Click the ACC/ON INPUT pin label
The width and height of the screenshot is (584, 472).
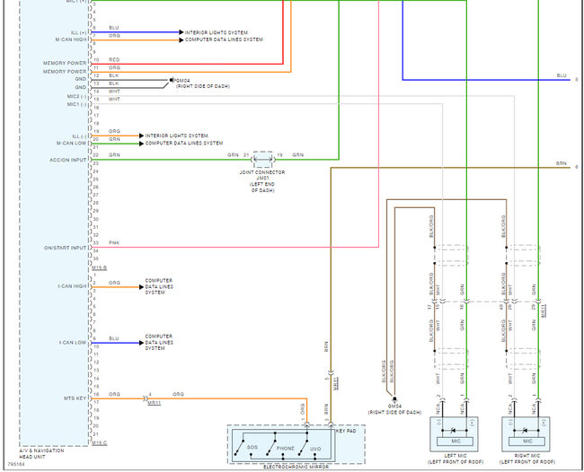tap(67, 160)
